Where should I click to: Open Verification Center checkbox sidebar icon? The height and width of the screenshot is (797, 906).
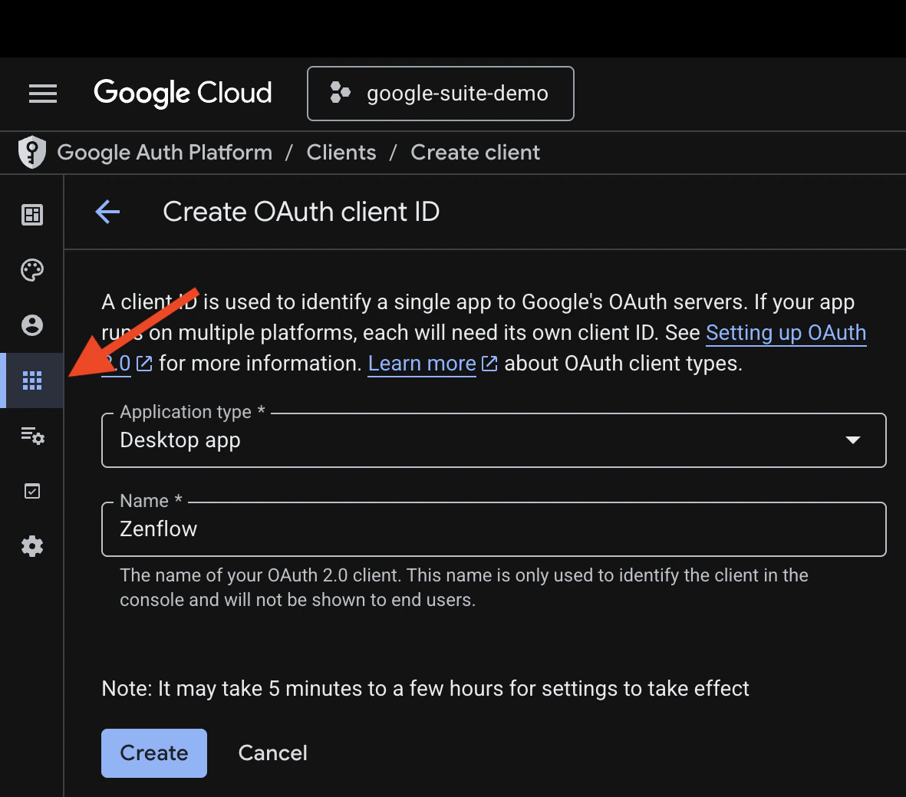click(x=32, y=491)
